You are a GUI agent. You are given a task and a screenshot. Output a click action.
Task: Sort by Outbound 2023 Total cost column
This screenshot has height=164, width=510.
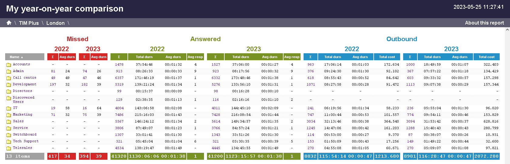point(486,57)
